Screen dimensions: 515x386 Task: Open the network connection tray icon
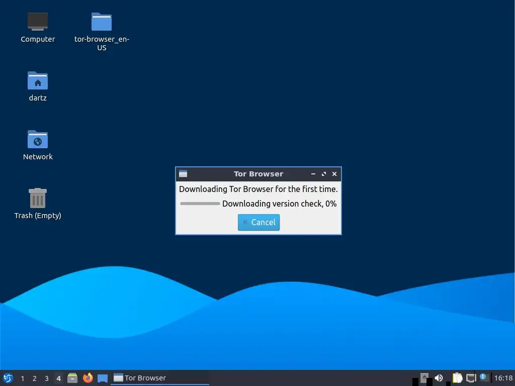point(471,378)
